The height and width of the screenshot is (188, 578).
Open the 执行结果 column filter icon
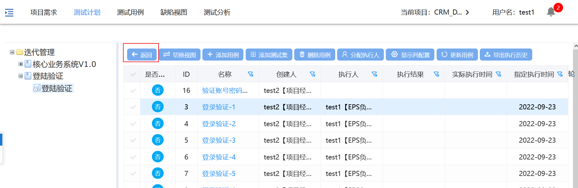coord(436,74)
